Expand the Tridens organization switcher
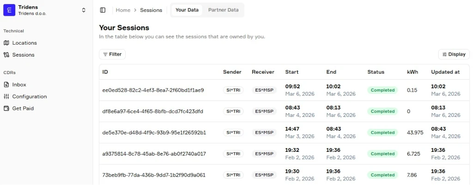 click(x=84, y=10)
